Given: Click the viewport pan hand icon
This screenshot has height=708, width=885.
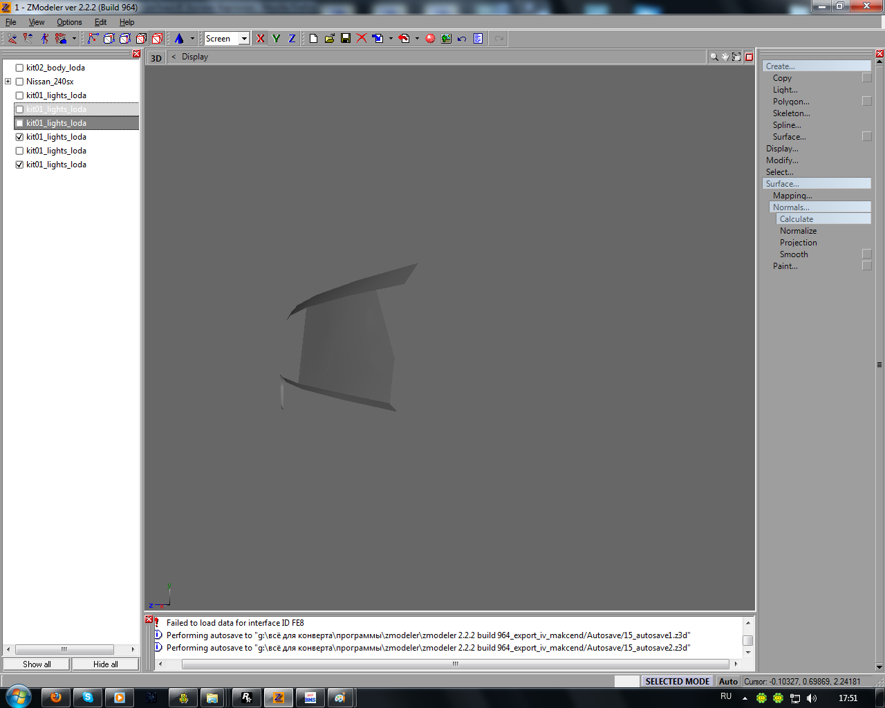Looking at the screenshot, I should (x=725, y=57).
